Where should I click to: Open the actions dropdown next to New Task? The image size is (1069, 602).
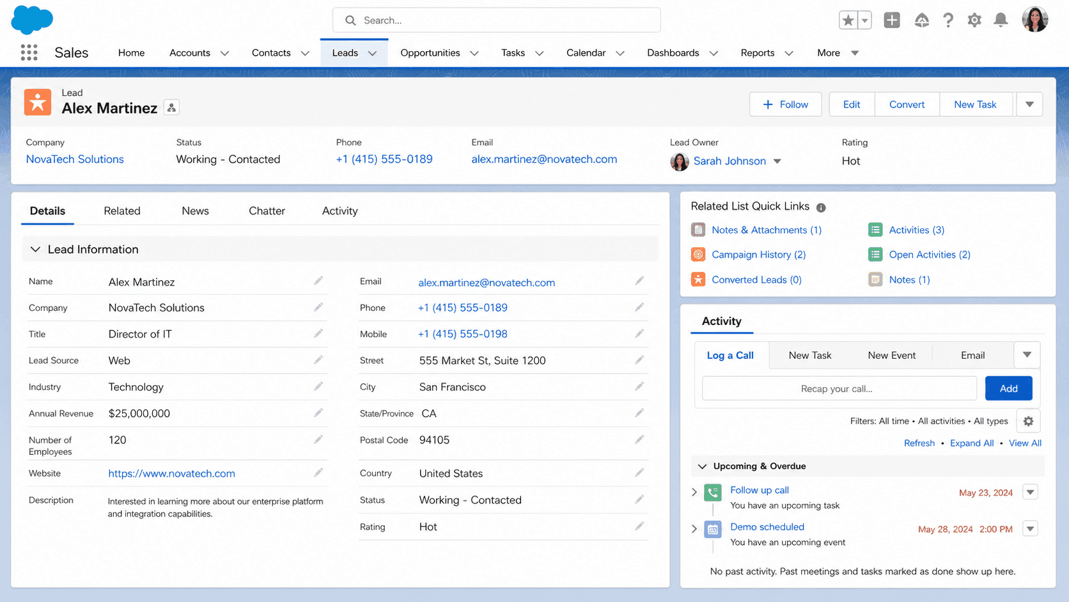pos(1029,104)
